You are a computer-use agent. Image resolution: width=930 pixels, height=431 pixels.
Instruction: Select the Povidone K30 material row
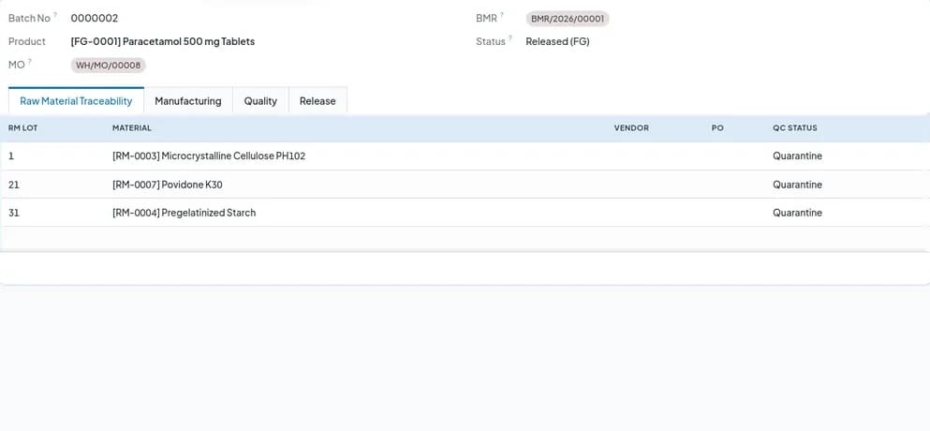pyautogui.click(x=463, y=185)
